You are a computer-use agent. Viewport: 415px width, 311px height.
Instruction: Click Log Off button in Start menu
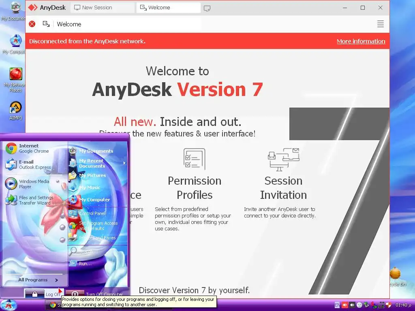[x=44, y=294]
